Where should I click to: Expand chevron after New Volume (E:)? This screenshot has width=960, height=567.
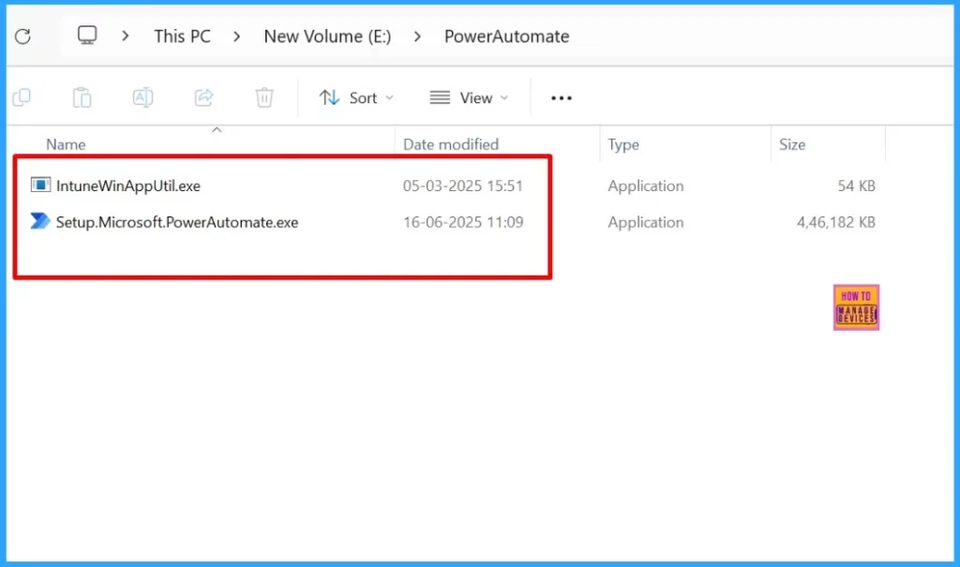click(x=417, y=37)
